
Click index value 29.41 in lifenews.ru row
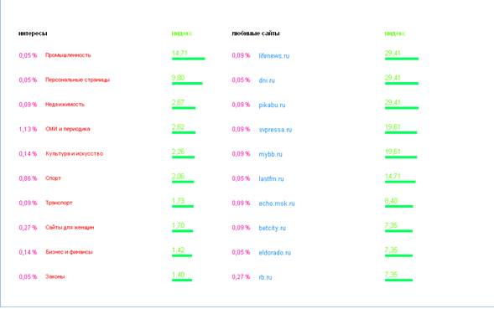pos(393,54)
